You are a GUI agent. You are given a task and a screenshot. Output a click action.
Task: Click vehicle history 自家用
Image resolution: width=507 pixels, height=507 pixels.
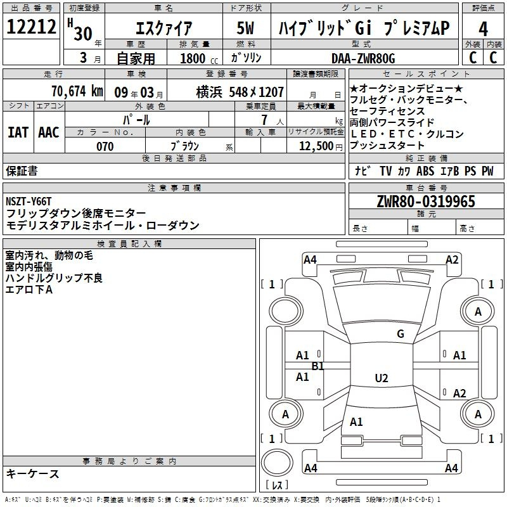[136, 58]
